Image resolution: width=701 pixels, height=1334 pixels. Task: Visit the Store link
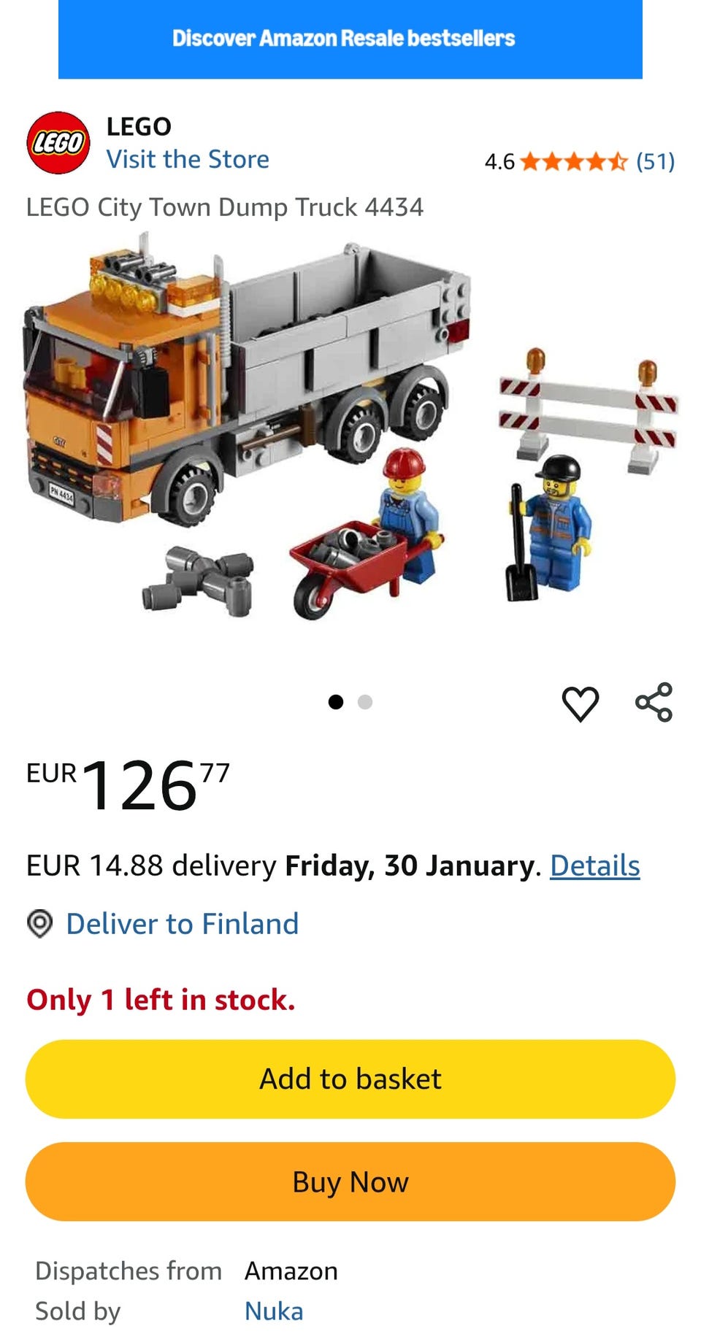click(x=188, y=159)
